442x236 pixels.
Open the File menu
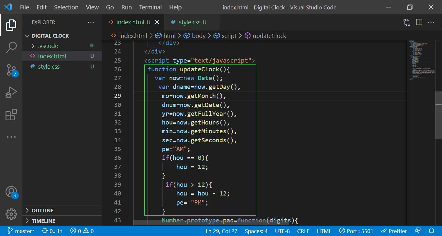click(x=25, y=7)
